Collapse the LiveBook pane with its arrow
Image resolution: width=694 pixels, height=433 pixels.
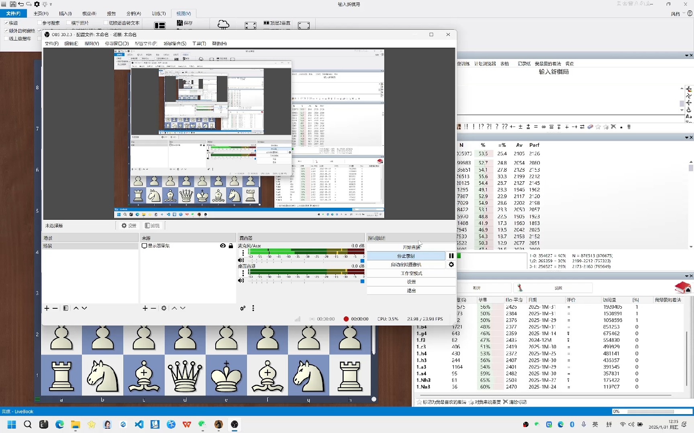click(687, 276)
